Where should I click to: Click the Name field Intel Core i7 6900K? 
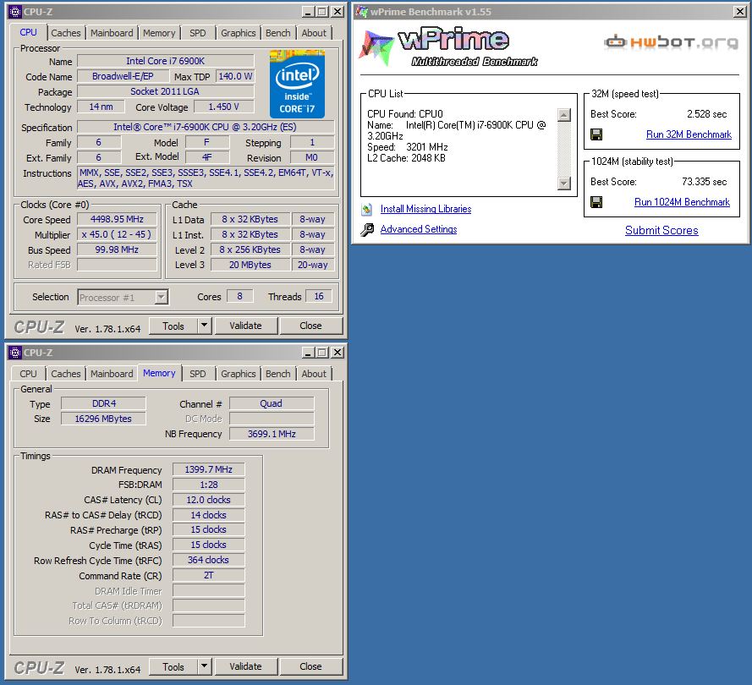tap(166, 61)
